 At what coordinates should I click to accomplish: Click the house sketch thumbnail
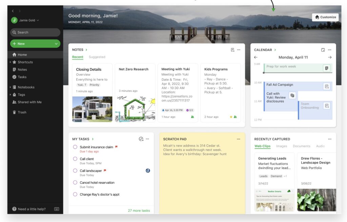point(135,109)
